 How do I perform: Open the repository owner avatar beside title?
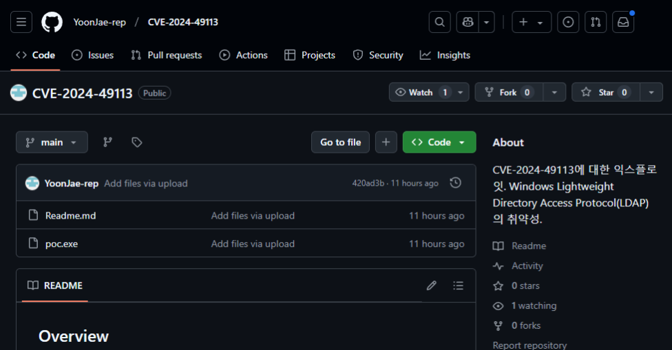coord(19,93)
